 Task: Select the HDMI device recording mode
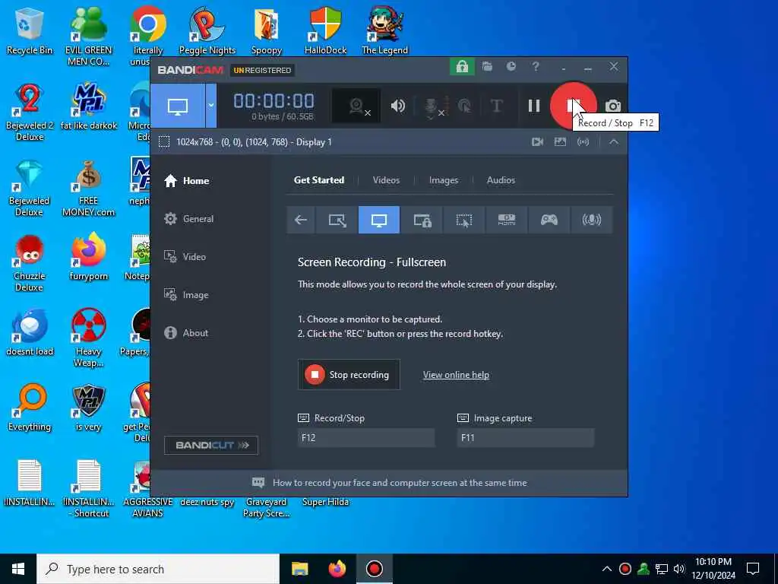pyautogui.click(x=507, y=220)
